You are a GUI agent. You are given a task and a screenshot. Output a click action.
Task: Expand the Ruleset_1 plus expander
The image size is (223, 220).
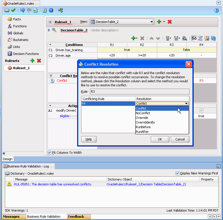point(50,22)
